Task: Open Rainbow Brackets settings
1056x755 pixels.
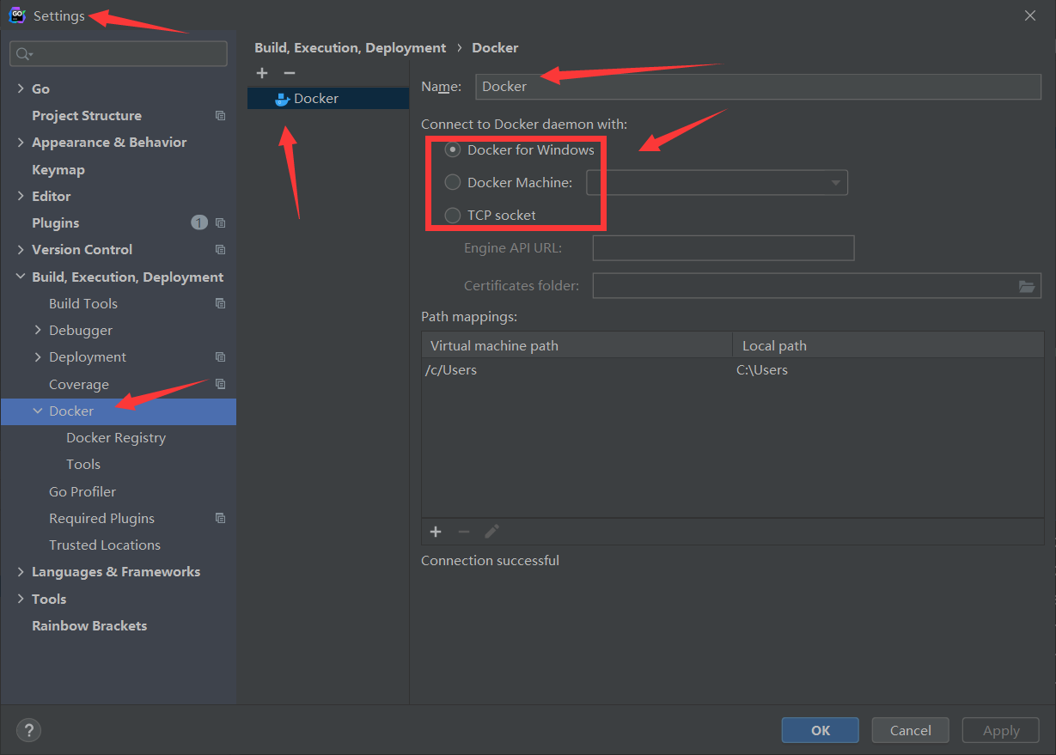Action: pyautogui.click(x=89, y=625)
